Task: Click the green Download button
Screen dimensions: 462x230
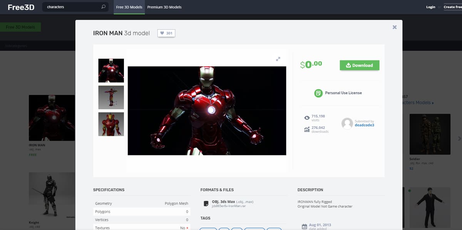Action: tap(360, 65)
